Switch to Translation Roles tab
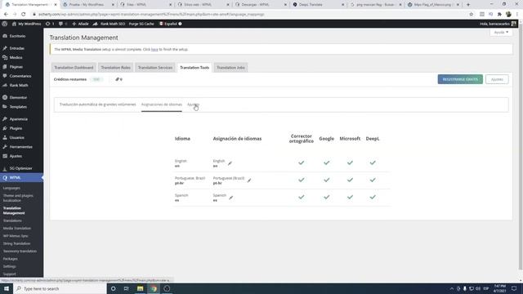This screenshot has width=523, height=294. click(116, 68)
